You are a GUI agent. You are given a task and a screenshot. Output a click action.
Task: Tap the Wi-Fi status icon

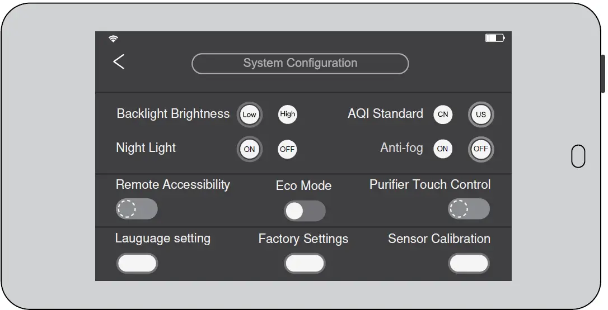click(114, 39)
